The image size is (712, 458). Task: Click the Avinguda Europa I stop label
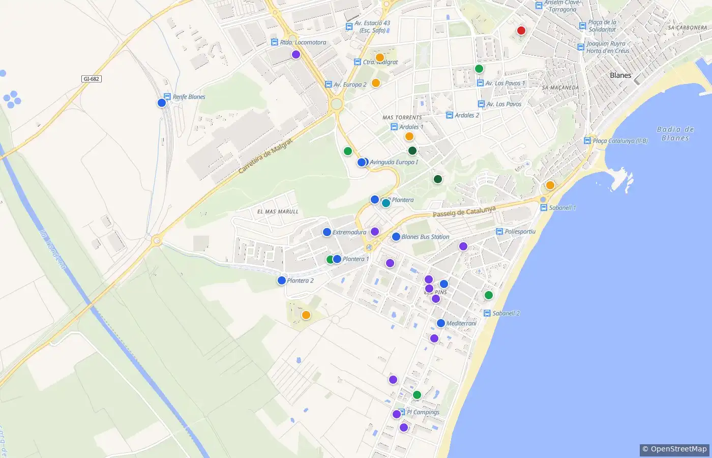(x=394, y=162)
